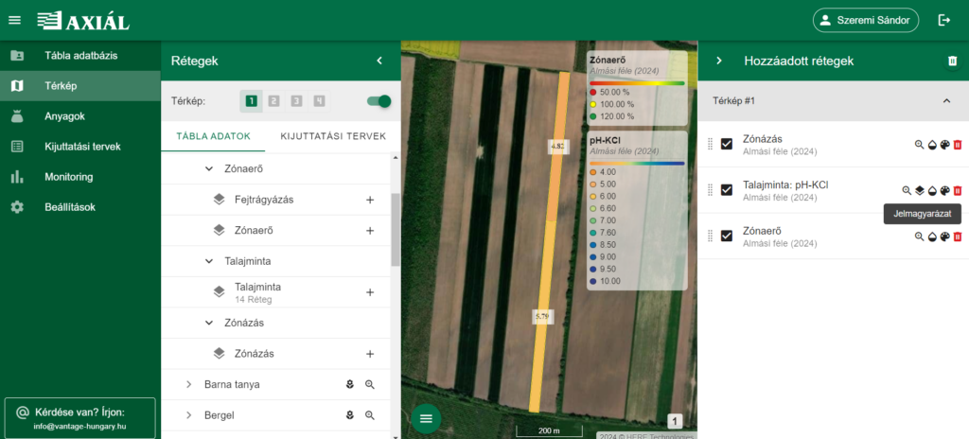The height and width of the screenshot is (439, 969).
Task: Uncheck the Zónázás layer checkbox
Action: pos(727,144)
